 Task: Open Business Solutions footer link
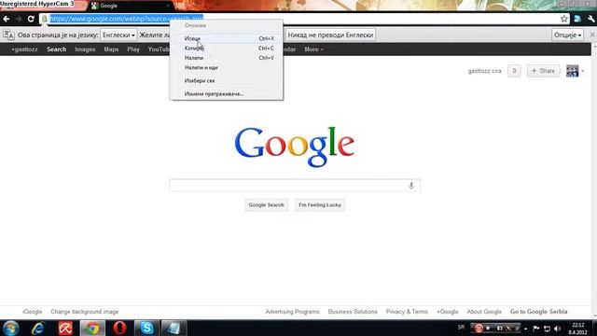[353, 312]
